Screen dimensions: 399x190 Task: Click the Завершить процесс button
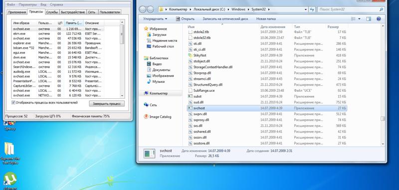click(107, 104)
